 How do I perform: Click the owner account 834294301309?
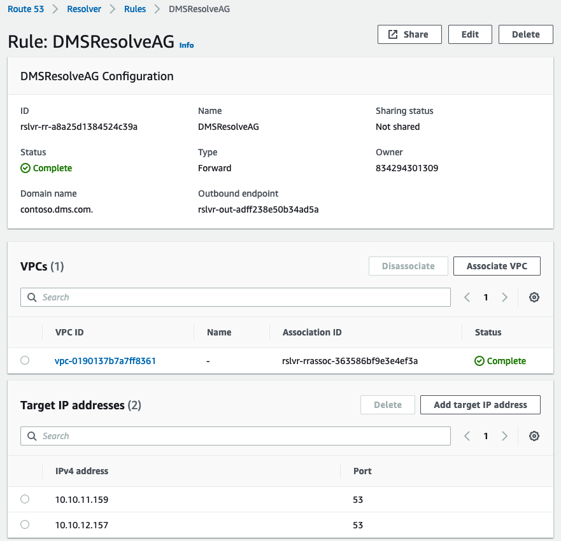point(407,168)
